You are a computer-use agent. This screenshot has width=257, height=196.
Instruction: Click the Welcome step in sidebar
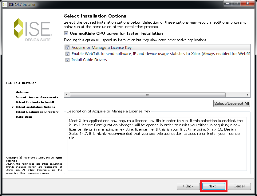(x=22, y=92)
